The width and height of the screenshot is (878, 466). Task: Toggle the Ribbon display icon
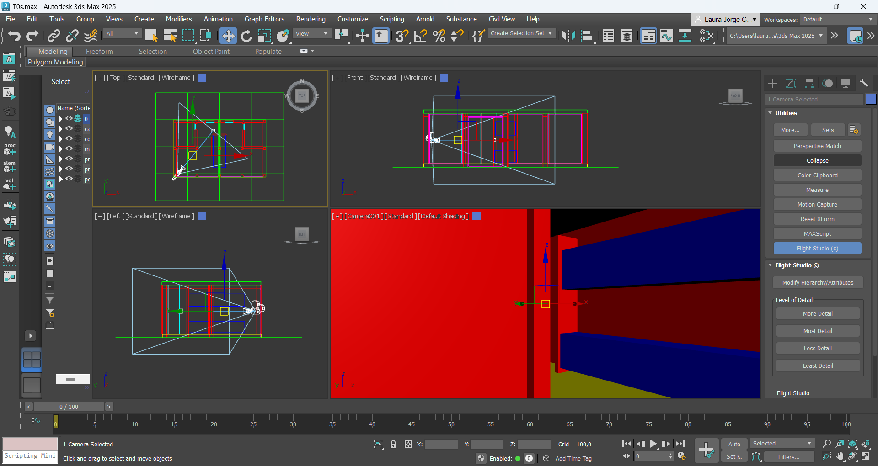[648, 36]
